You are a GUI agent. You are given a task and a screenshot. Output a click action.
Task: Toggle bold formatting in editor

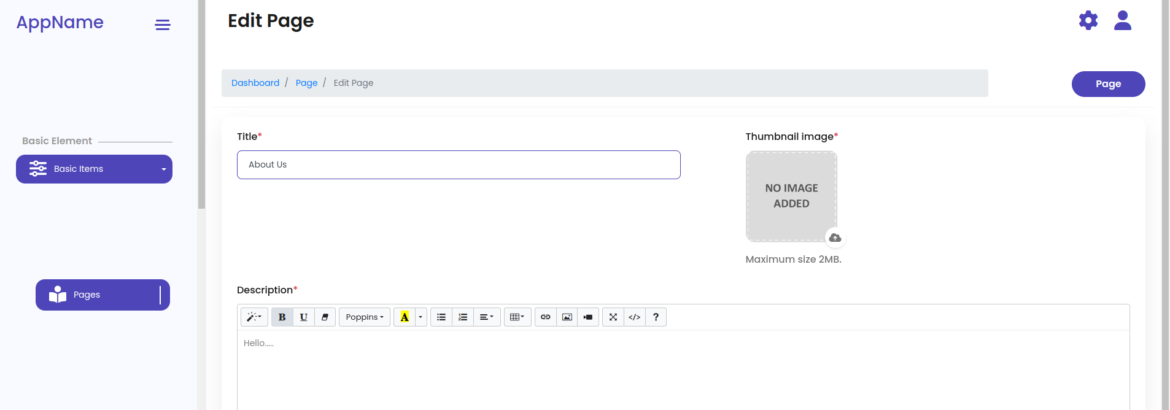click(x=282, y=317)
